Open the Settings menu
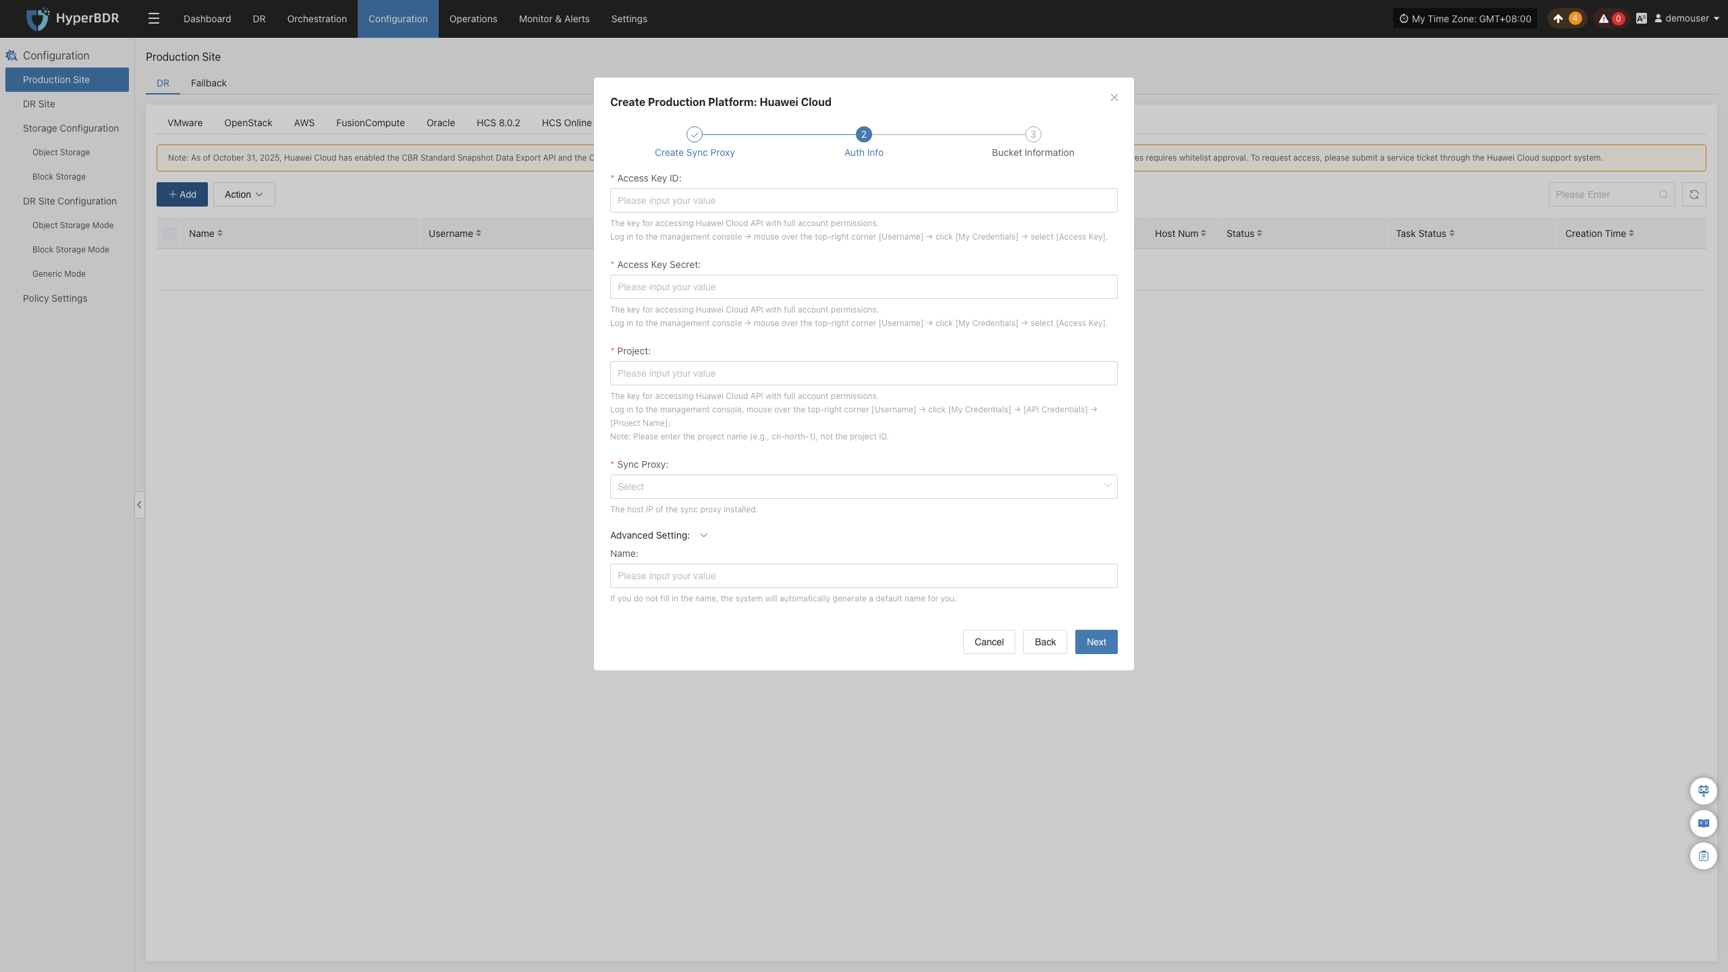Viewport: 1728px width, 972px height. point(629,19)
